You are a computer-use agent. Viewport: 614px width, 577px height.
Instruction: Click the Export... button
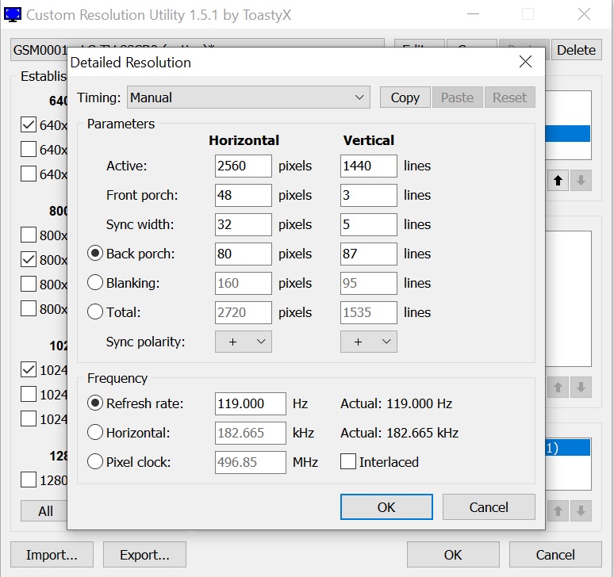(144, 555)
